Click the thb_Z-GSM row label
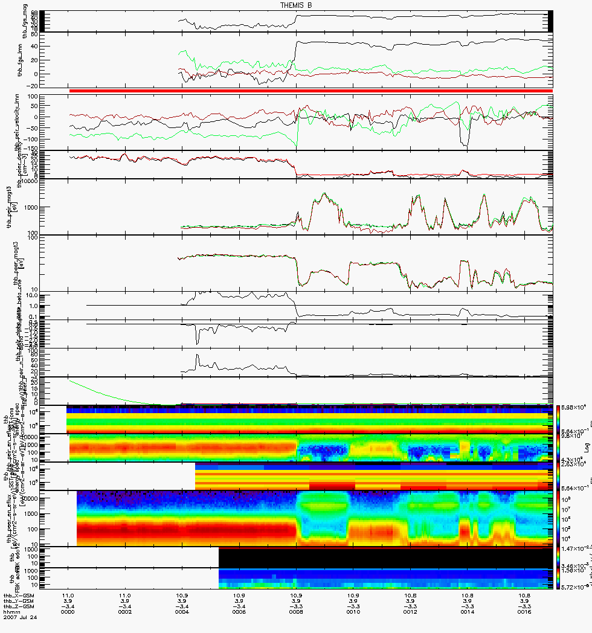Viewport: 592px width, 633px height. click(x=19, y=606)
